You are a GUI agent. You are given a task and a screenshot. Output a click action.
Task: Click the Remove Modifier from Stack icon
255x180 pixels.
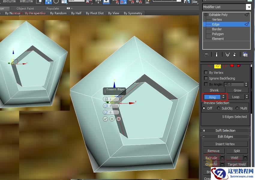click(x=235, y=54)
